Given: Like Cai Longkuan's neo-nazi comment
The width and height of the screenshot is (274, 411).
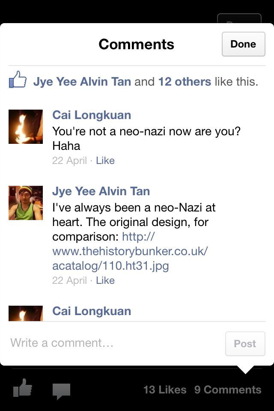Looking at the screenshot, I should [x=105, y=161].
